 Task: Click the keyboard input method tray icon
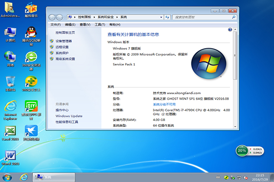point(218,177)
